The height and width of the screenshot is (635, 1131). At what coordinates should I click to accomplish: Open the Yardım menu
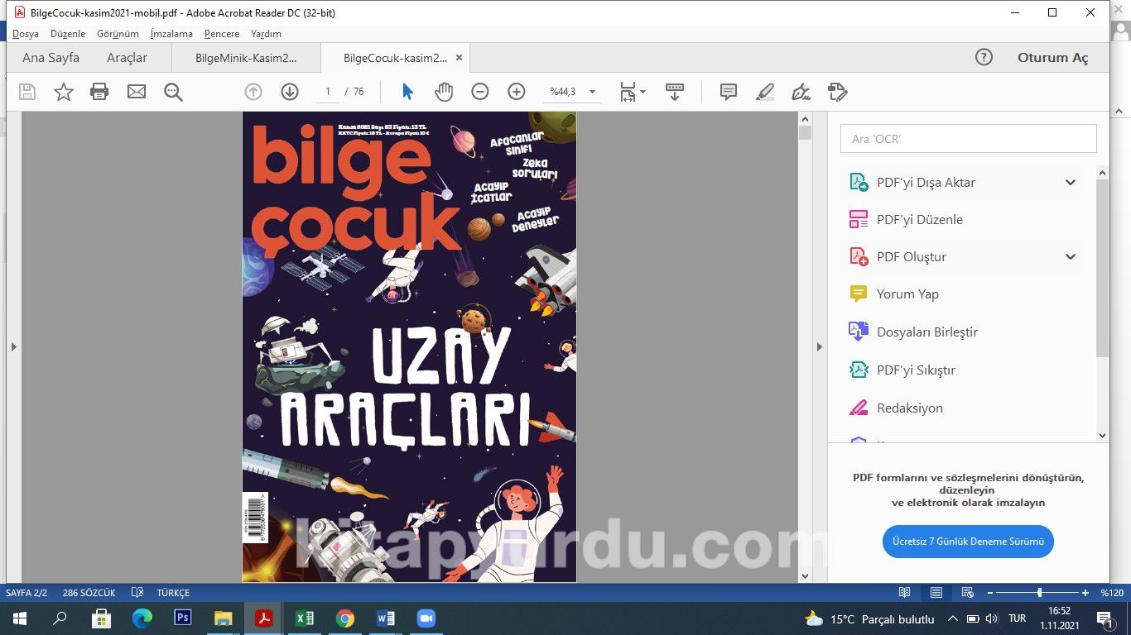(266, 34)
